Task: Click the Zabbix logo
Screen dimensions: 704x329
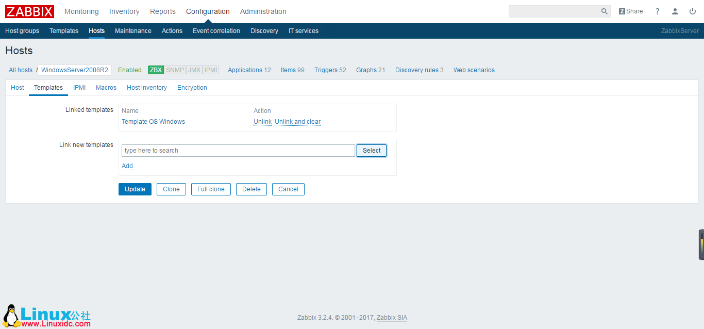Action: [29, 11]
